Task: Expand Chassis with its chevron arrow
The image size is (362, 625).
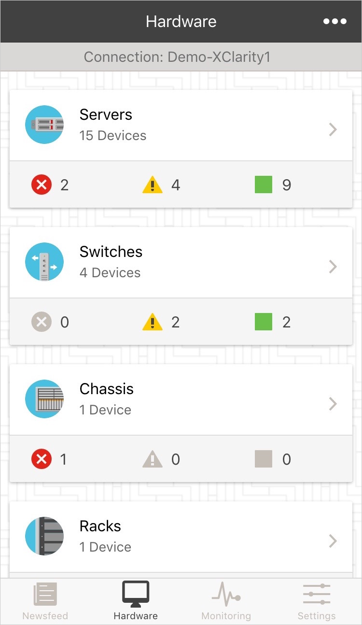Action: 333,404
